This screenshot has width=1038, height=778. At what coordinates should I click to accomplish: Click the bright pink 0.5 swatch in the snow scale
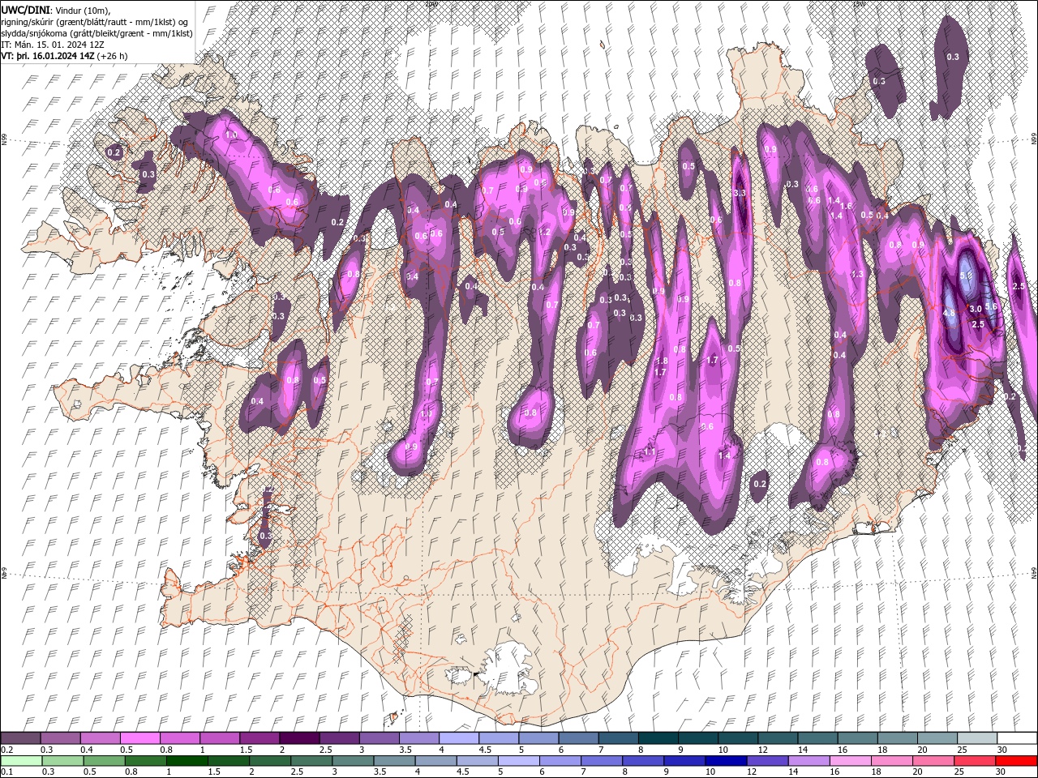pos(139,738)
